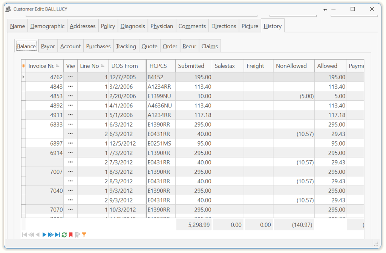
Task: Open the Order sub-tab
Action: click(170, 46)
